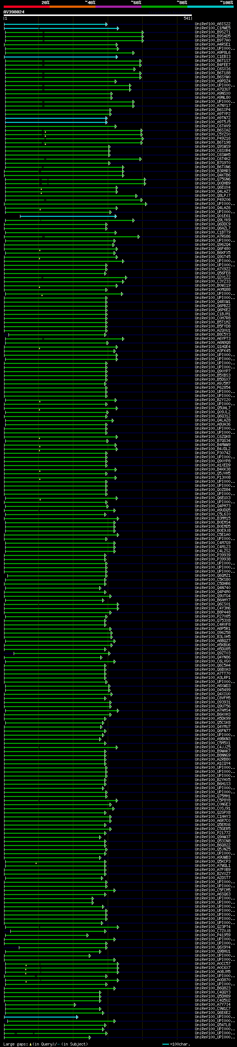Select hit UniRef100_O45499

pyautogui.click(x=213, y=690)
